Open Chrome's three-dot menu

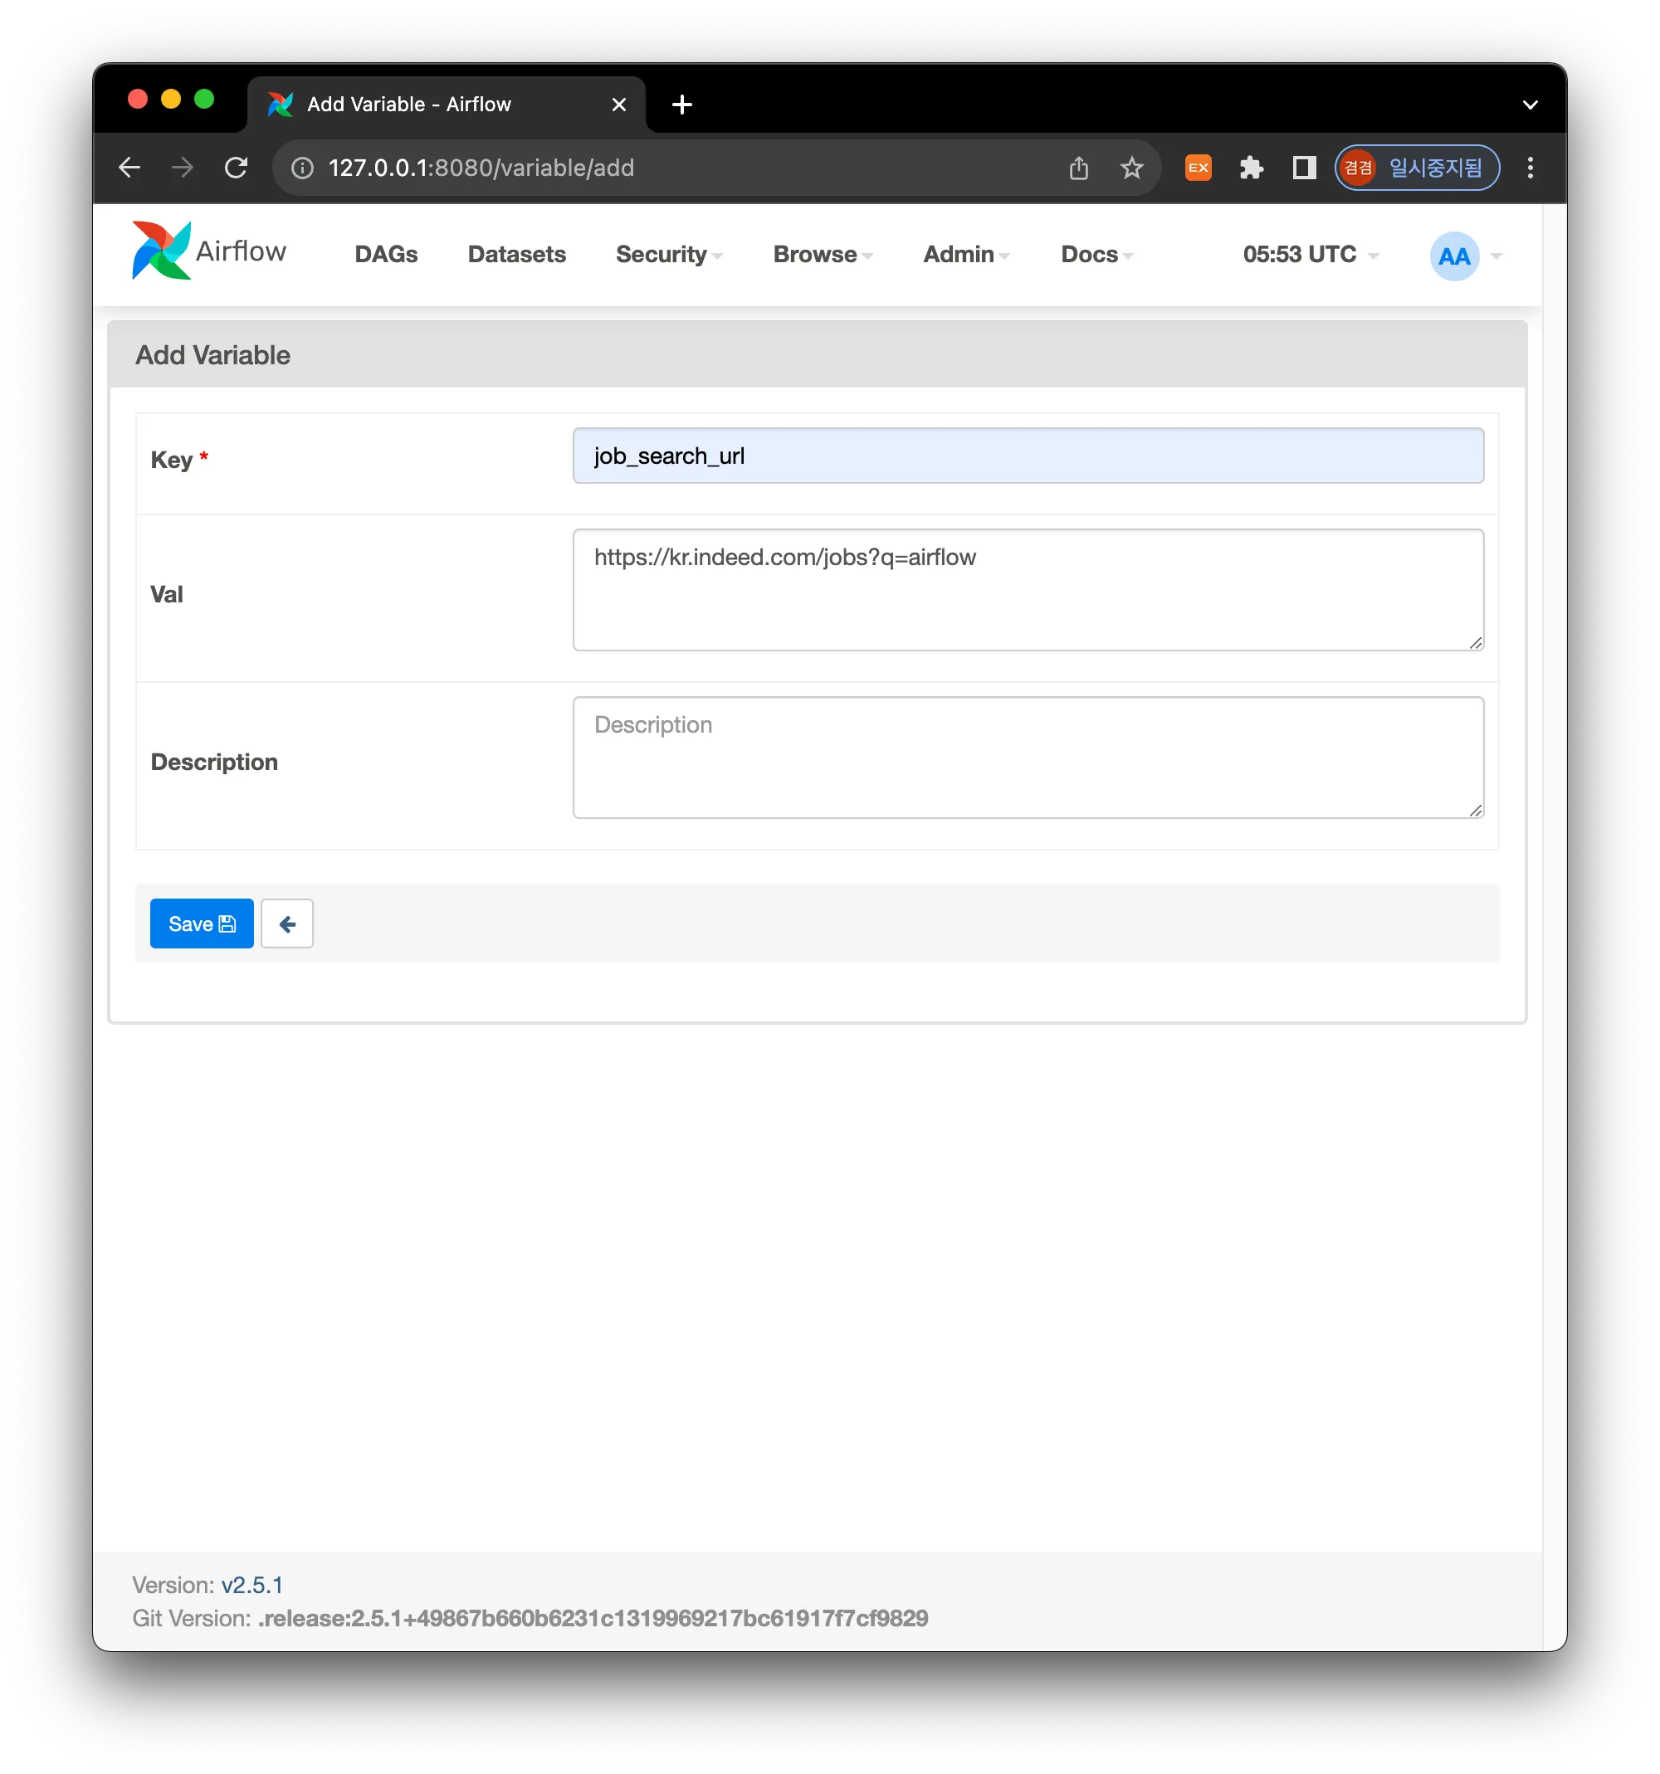tap(1530, 168)
